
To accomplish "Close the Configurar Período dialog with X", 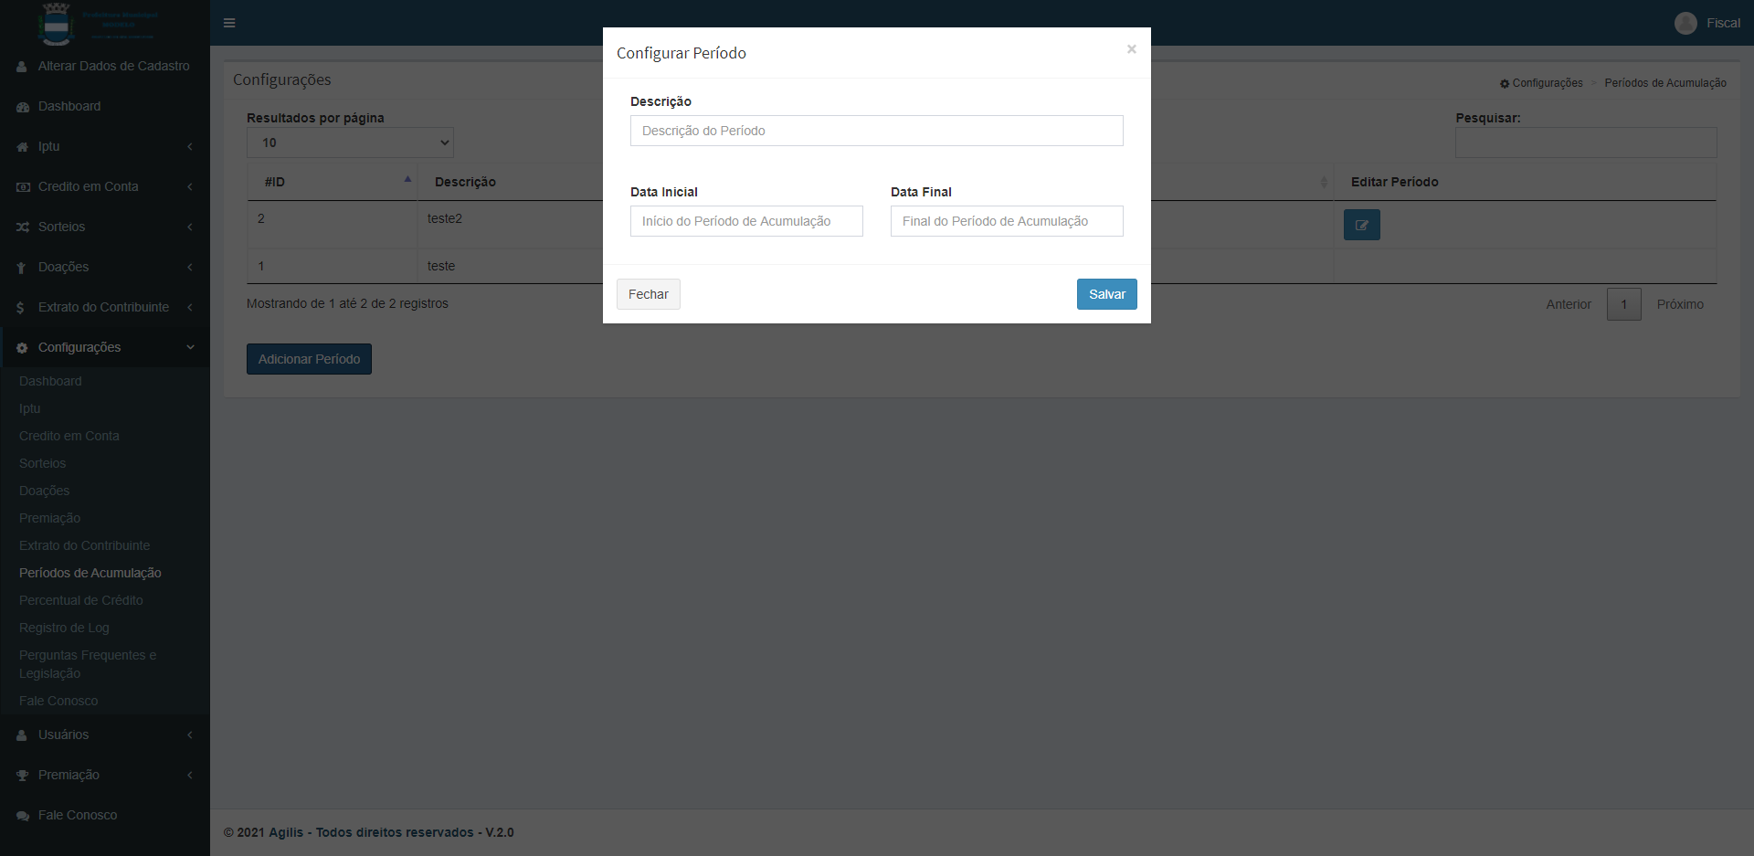I will click(1131, 49).
